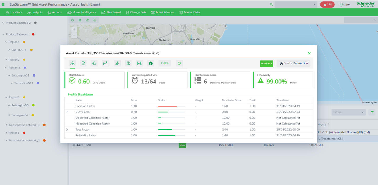Click the Schneider Electric logo

[365, 4]
